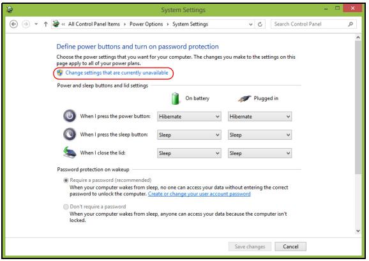
Task: Minimize the System Settings window
Action: (x=326, y=9)
